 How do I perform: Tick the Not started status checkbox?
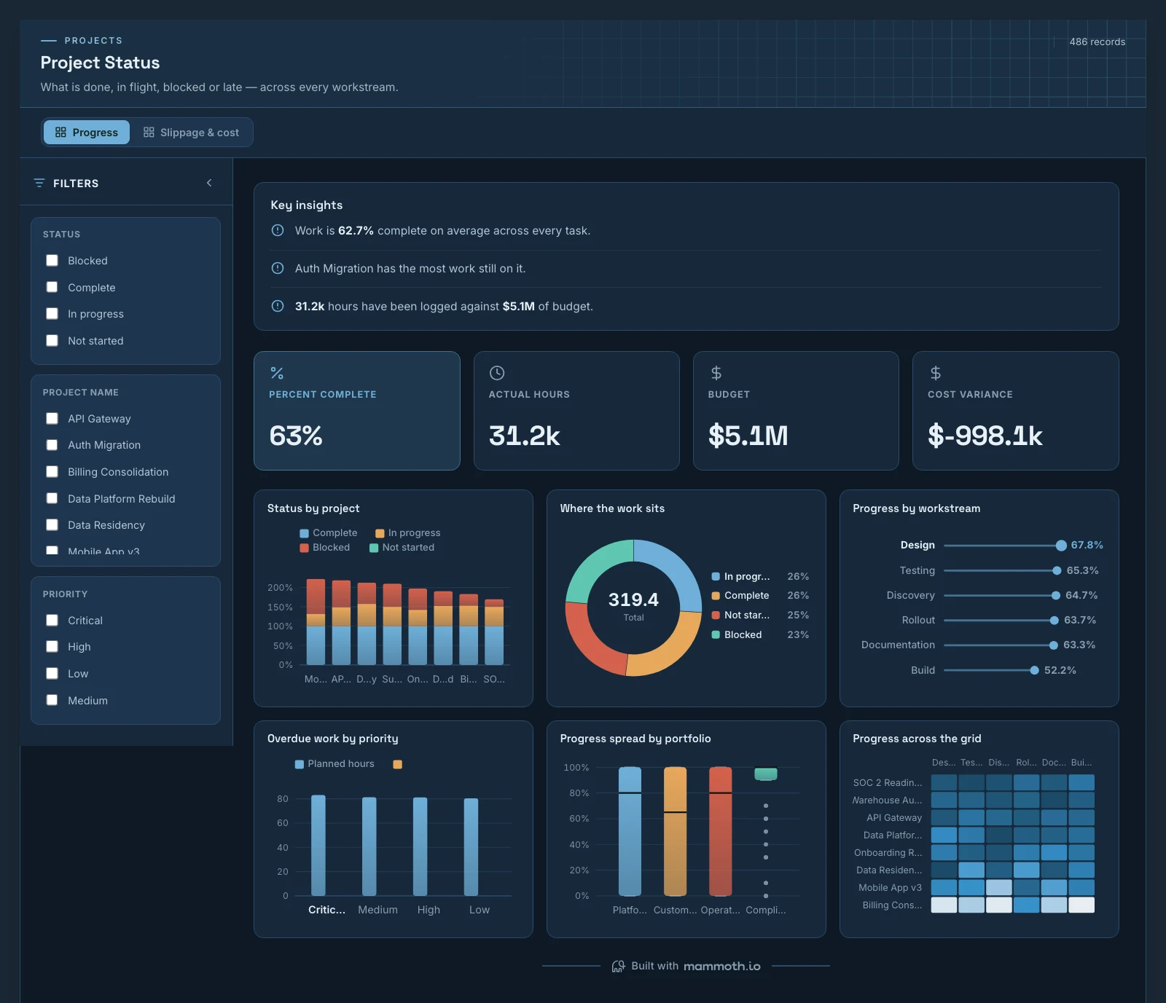[52, 340]
